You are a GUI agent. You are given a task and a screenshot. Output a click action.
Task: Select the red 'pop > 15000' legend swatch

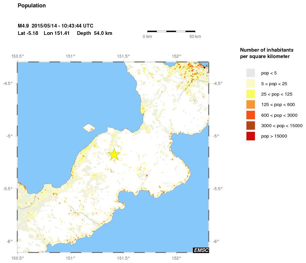[251, 136]
